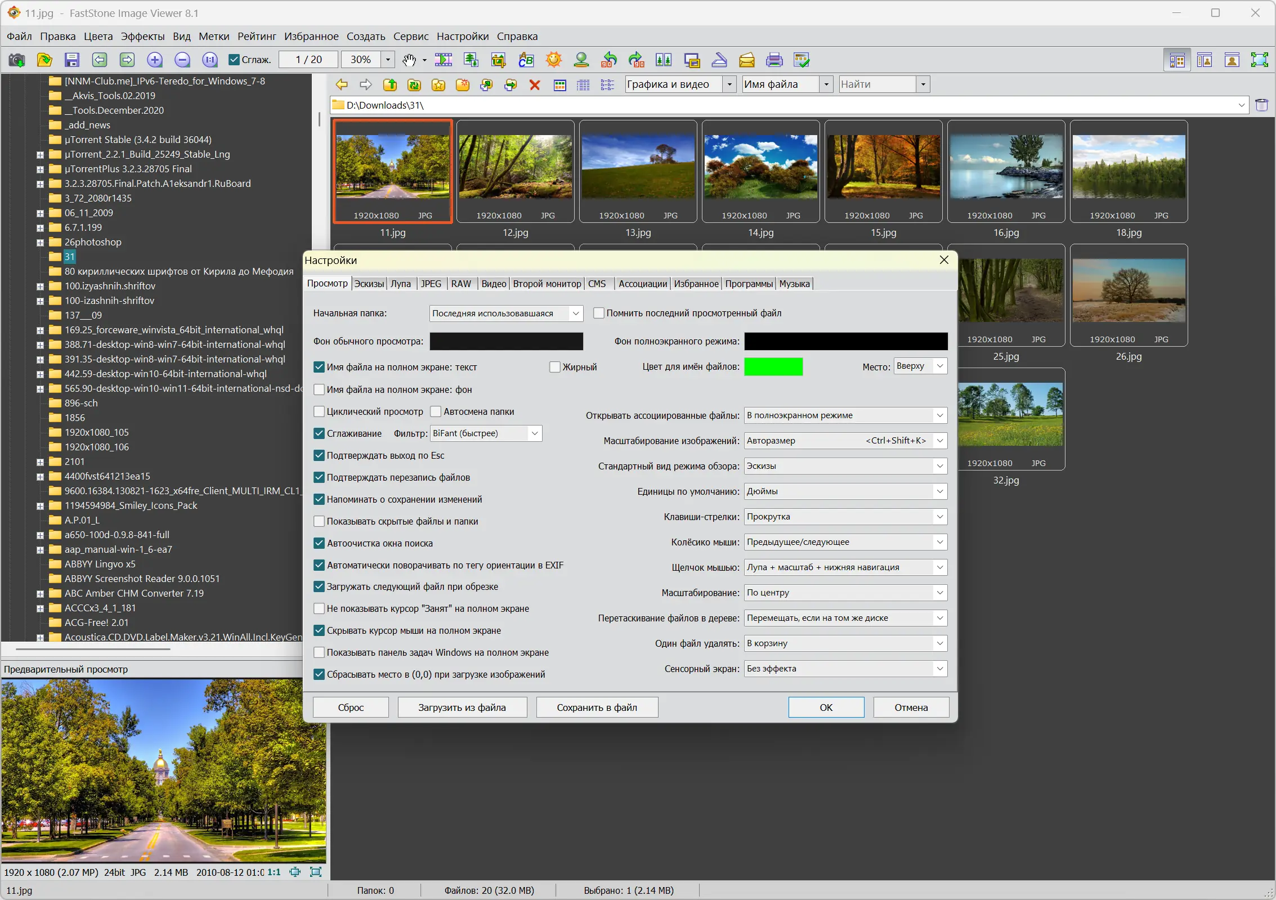Image resolution: width=1276 pixels, height=900 pixels.
Task: Delete selected file with the red X icon
Action: (x=535, y=85)
